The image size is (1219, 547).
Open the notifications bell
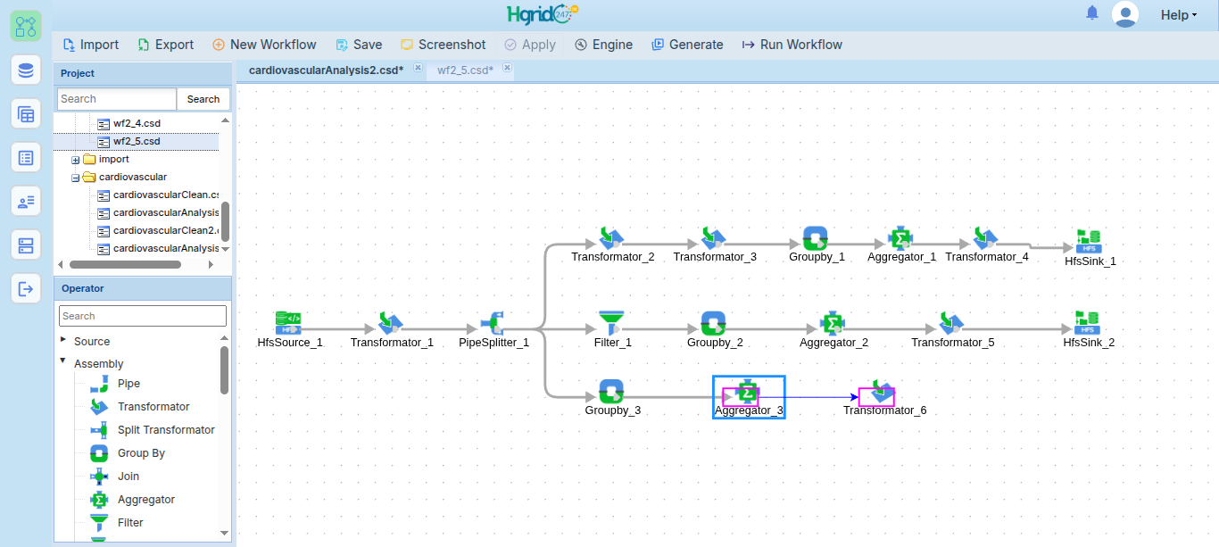pos(1092,13)
